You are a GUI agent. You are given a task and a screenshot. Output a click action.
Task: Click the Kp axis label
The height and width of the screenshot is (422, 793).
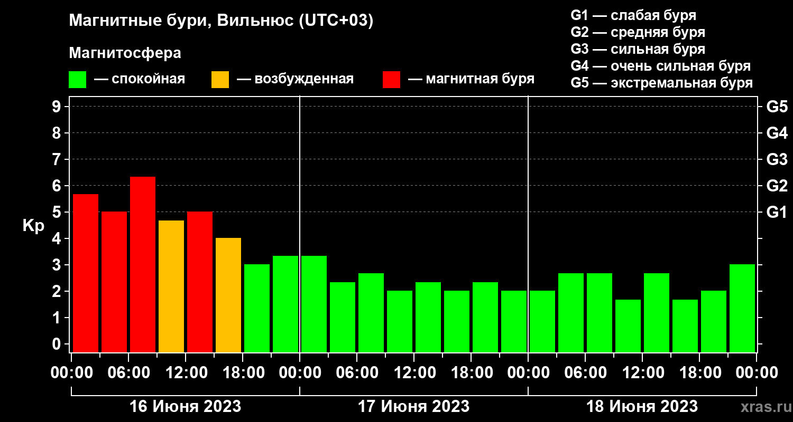pos(33,226)
